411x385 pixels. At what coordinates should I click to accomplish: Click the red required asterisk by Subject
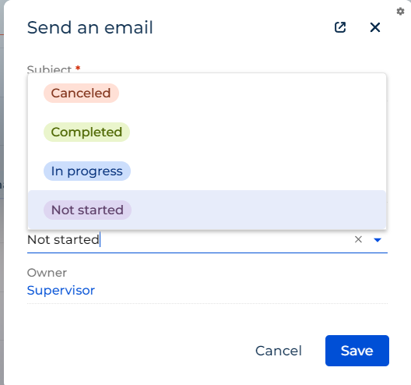click(78, 68)
